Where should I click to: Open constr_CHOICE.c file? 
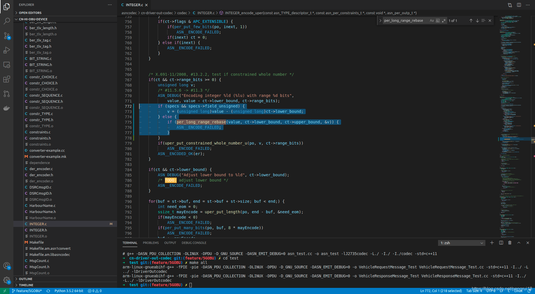[43, 77]
